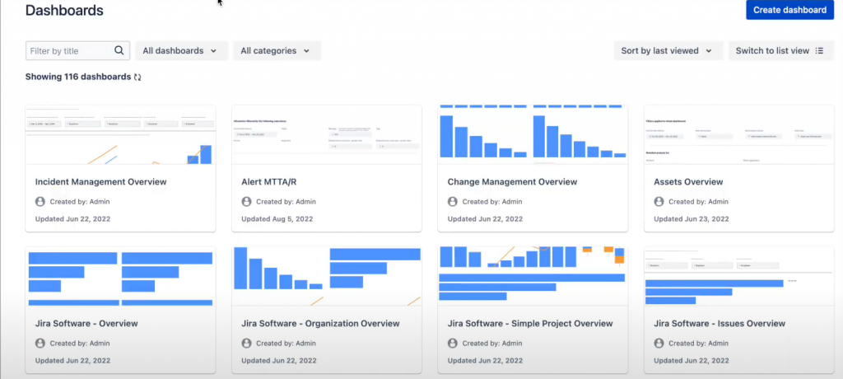Open the Incident Management Overview dashboard title
The image size is (843, 379).
coord(100,182)
